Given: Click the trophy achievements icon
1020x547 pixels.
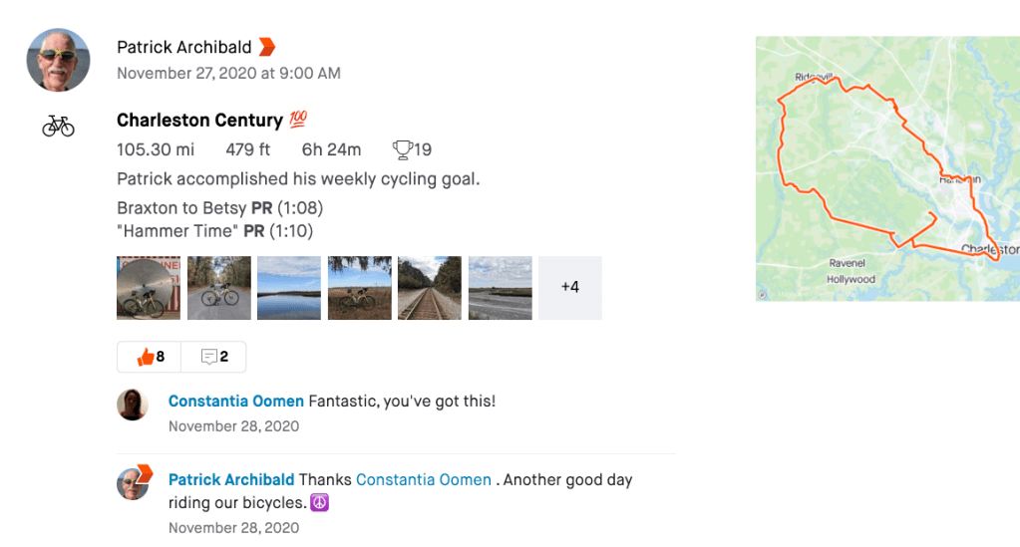Looking at the screenshot, I should 402,150.
